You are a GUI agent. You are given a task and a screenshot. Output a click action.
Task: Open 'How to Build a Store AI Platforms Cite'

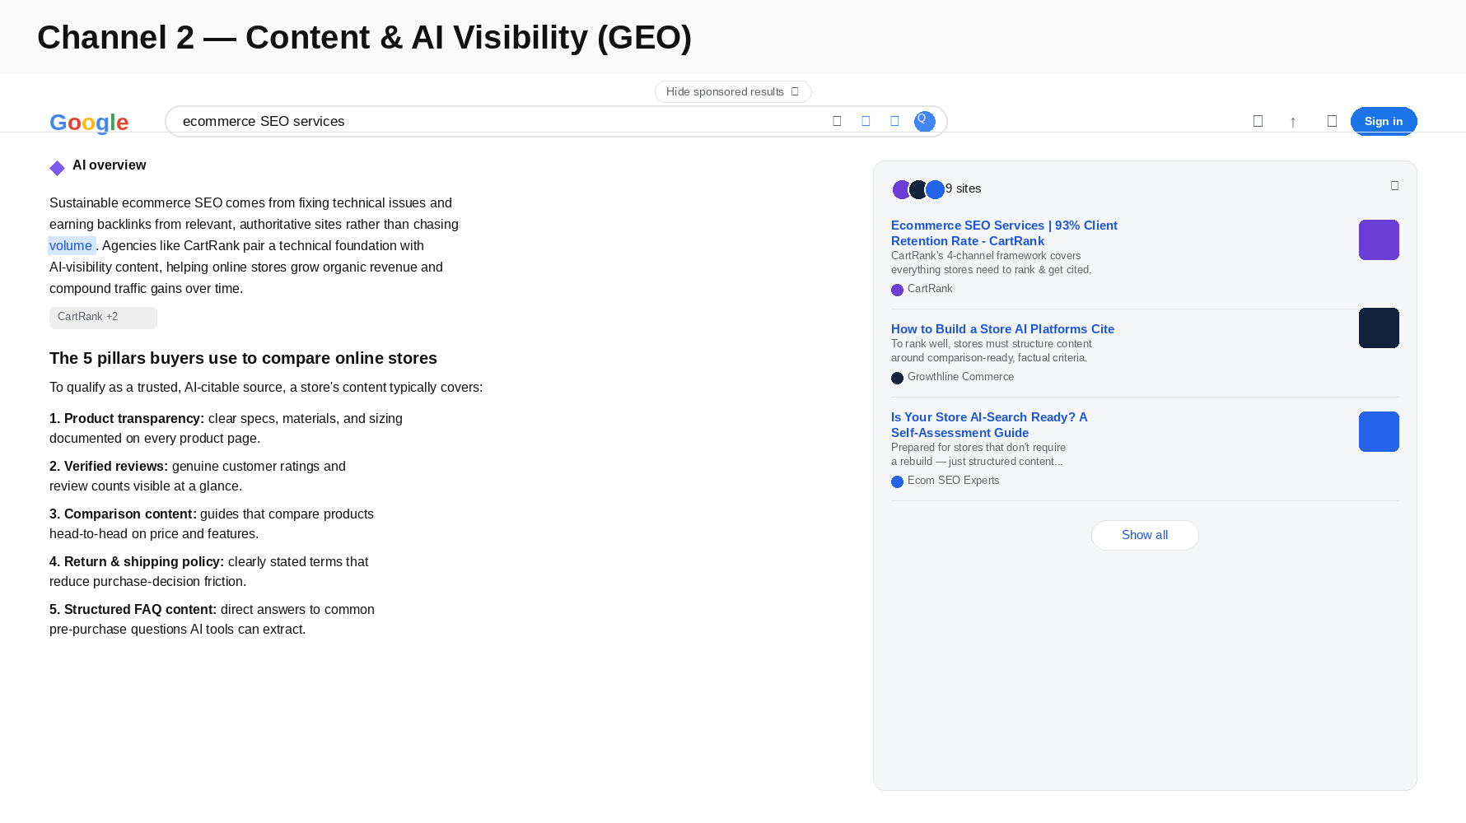(x=1002, y=328)
